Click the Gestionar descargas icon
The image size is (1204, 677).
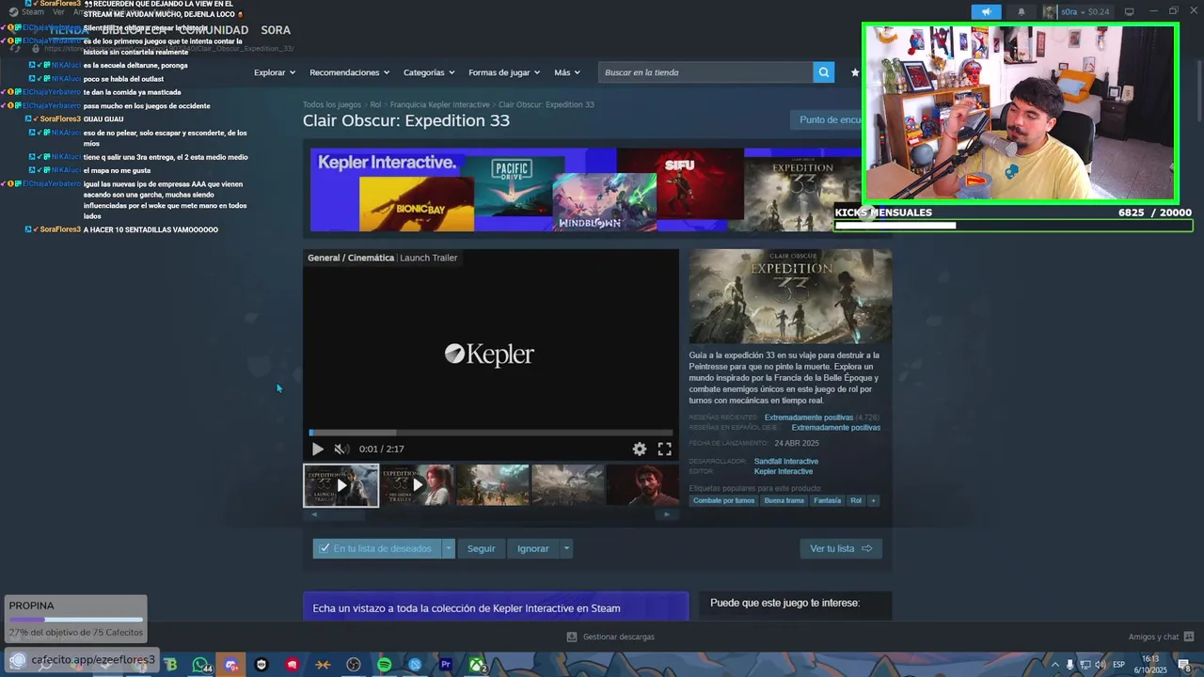pyautogui.click(x=572, y=637)
